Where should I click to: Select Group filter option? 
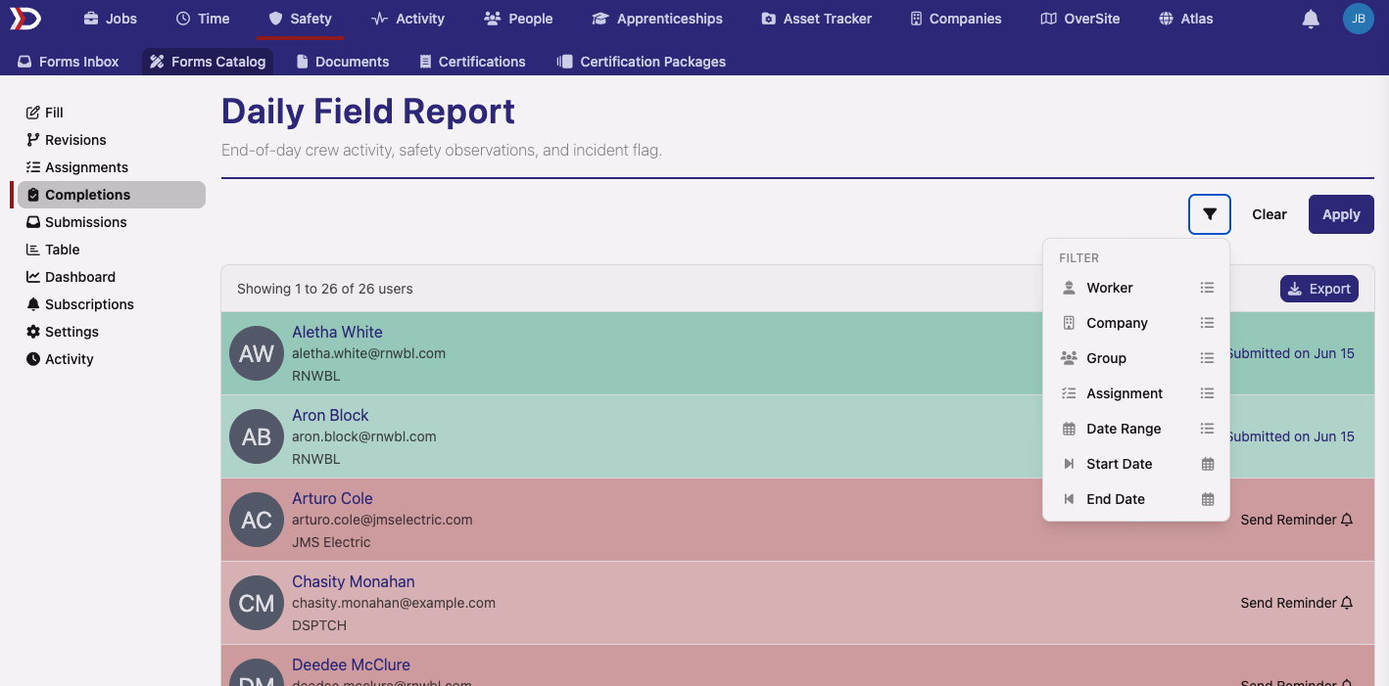click(1136, 358)
